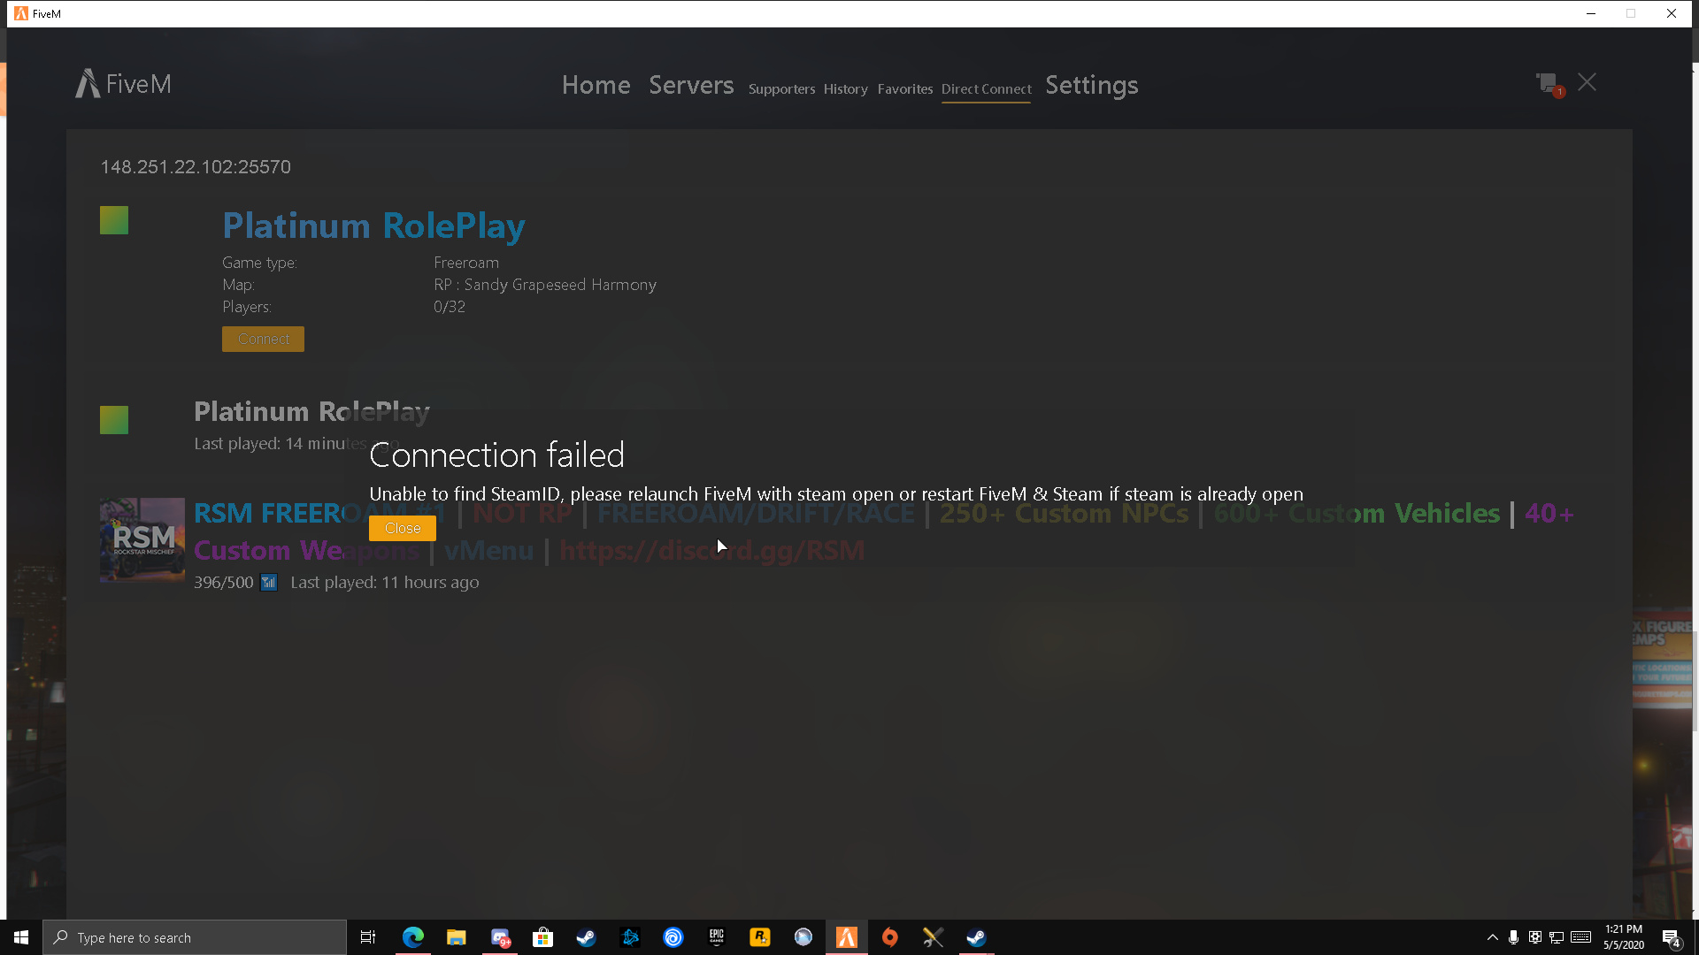Click the green Platinum RolePlay history icon
1699x955 pixels.
click(x=114, y=420)
